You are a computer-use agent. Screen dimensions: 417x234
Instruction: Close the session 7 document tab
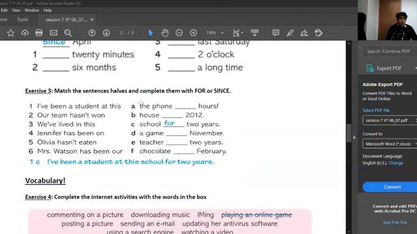click(x=92, y=19)
